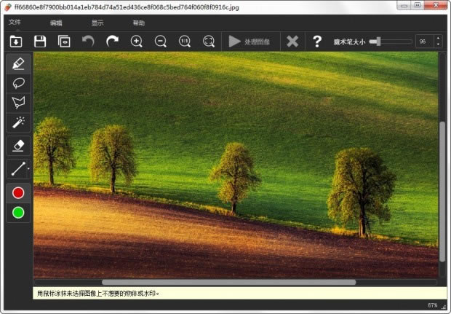The image size is (451, 314).
Task: Select the Lasso tool
Action: (18, 83)
